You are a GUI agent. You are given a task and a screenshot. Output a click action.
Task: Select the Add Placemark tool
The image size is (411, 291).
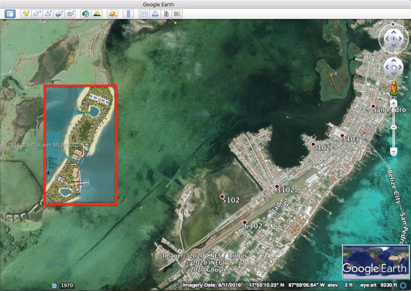point(26,14)
